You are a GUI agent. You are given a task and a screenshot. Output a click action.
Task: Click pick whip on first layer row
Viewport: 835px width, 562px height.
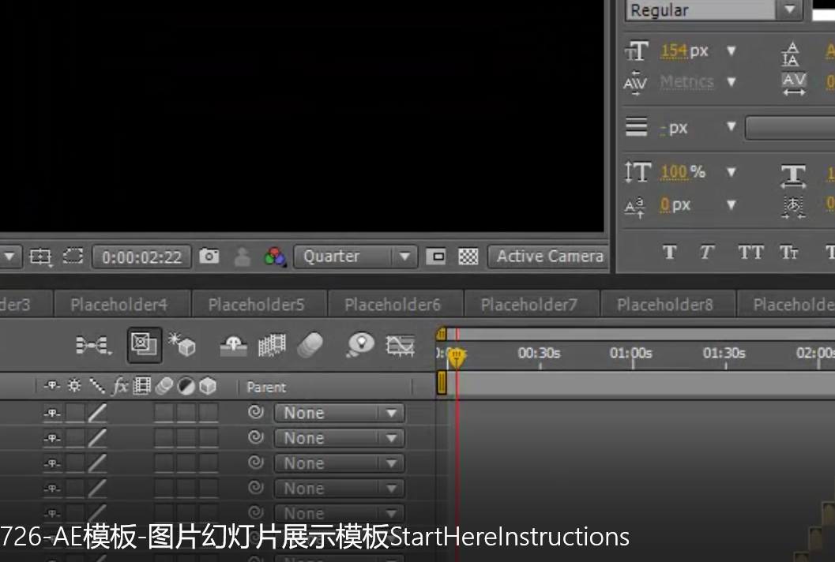coord(256,412)
